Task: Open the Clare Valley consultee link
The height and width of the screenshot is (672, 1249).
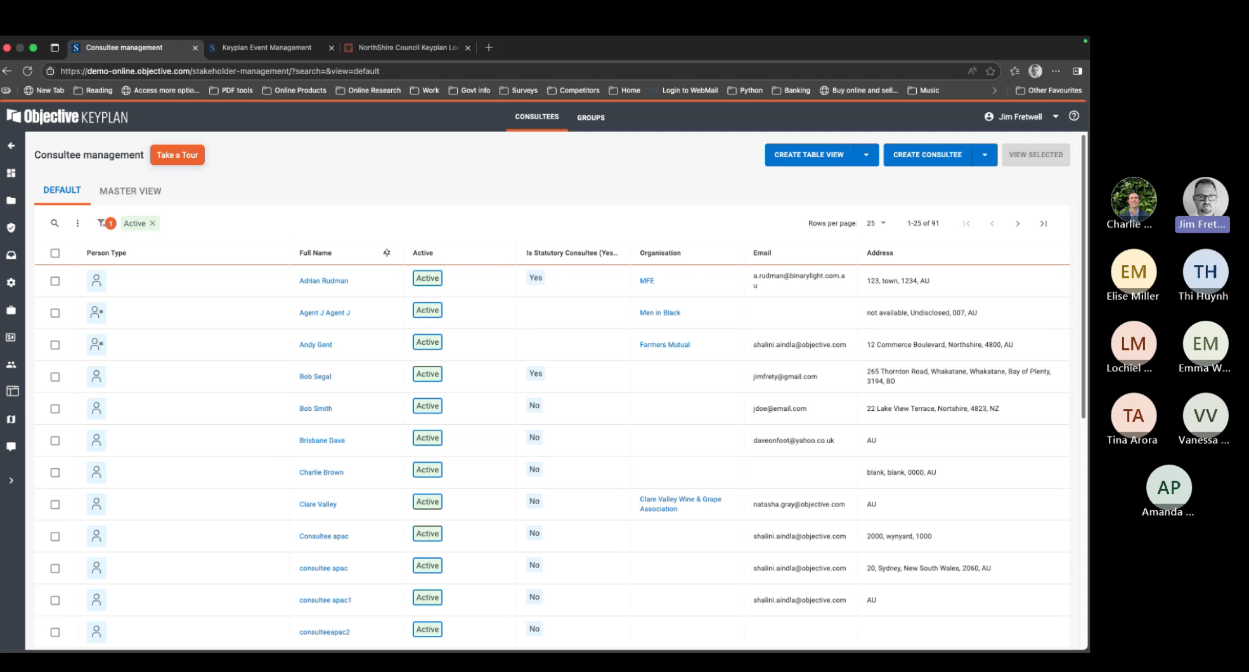Action: coord(318,505)
